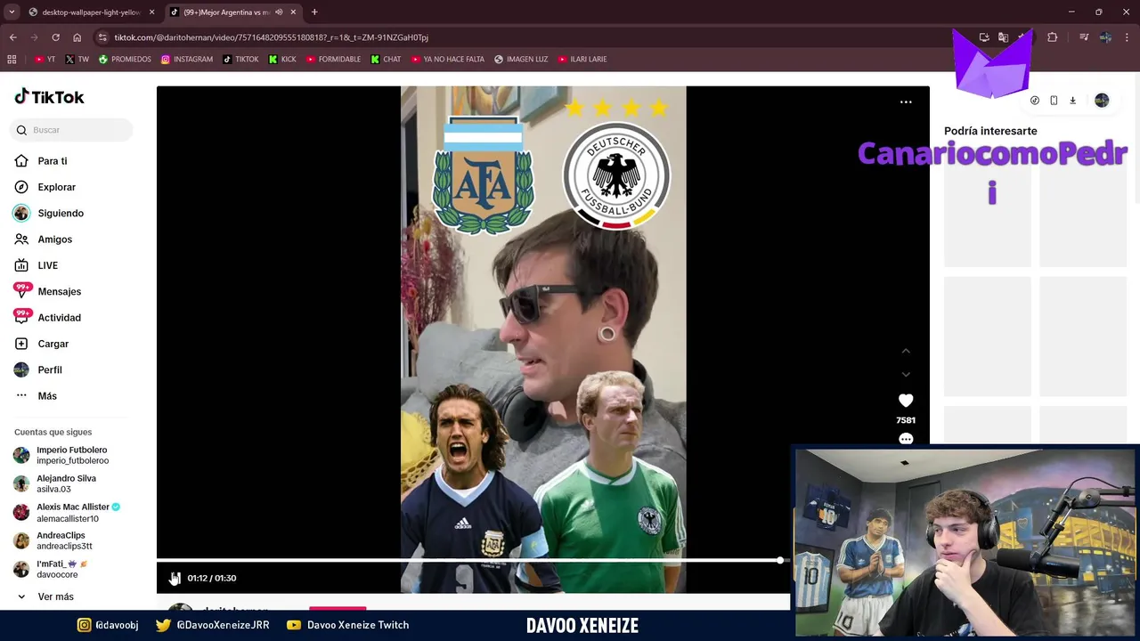Image resolution: width=1140 pixels, height=641 pixels.
Task: Open the INSTAGRAM bookmark
Action: tap(186, 60)
